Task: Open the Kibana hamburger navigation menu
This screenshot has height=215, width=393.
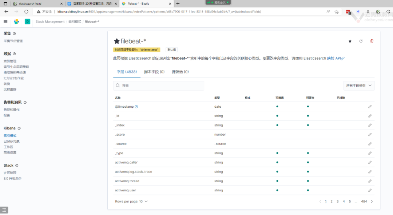Action: (5, 22)
